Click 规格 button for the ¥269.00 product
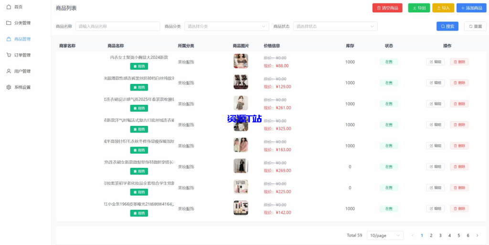489x245 pixels. tap(139, 171)
